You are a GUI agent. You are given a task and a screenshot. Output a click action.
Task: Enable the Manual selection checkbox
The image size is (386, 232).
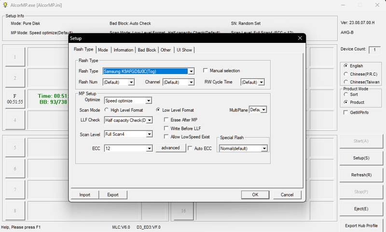coord(206,71)
